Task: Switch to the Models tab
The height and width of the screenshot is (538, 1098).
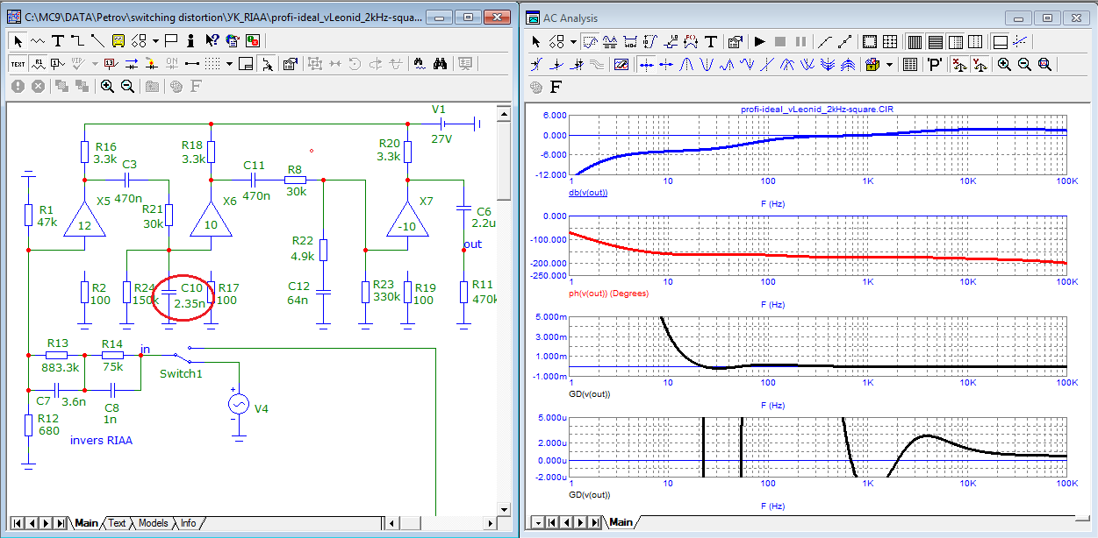Action: tap(153, 523)
